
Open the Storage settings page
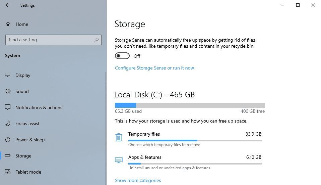[23, 156]
